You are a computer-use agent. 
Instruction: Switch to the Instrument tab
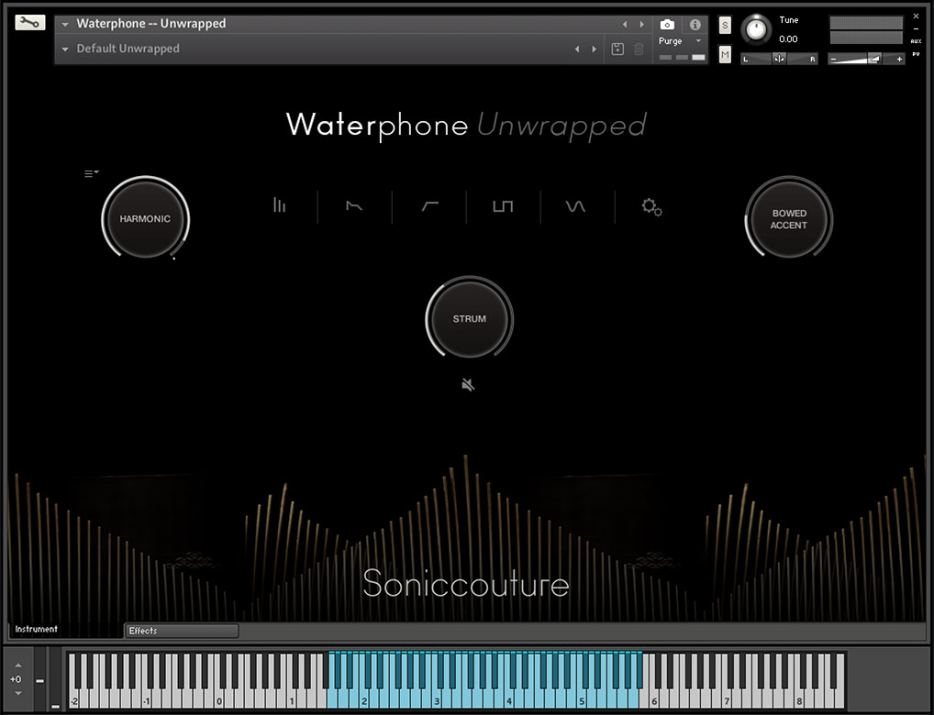pos(37,629)
